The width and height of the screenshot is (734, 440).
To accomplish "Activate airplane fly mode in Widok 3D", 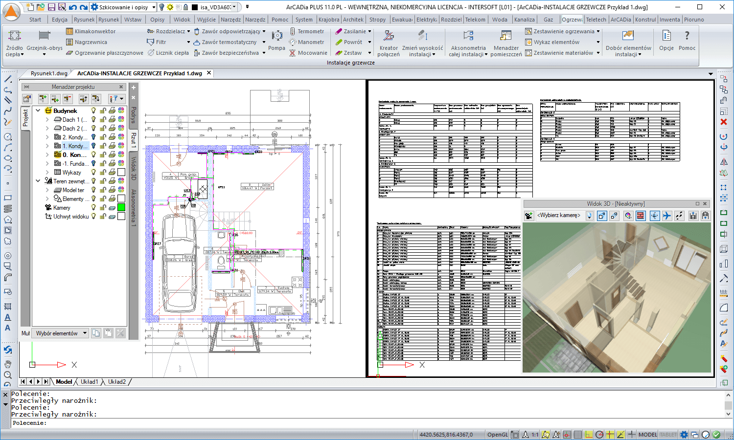I will [x=667, y=216].
